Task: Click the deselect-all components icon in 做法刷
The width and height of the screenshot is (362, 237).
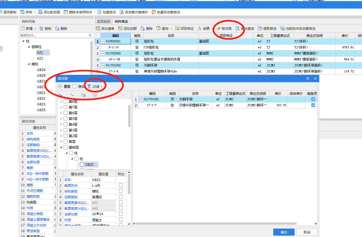Action: 95,95
